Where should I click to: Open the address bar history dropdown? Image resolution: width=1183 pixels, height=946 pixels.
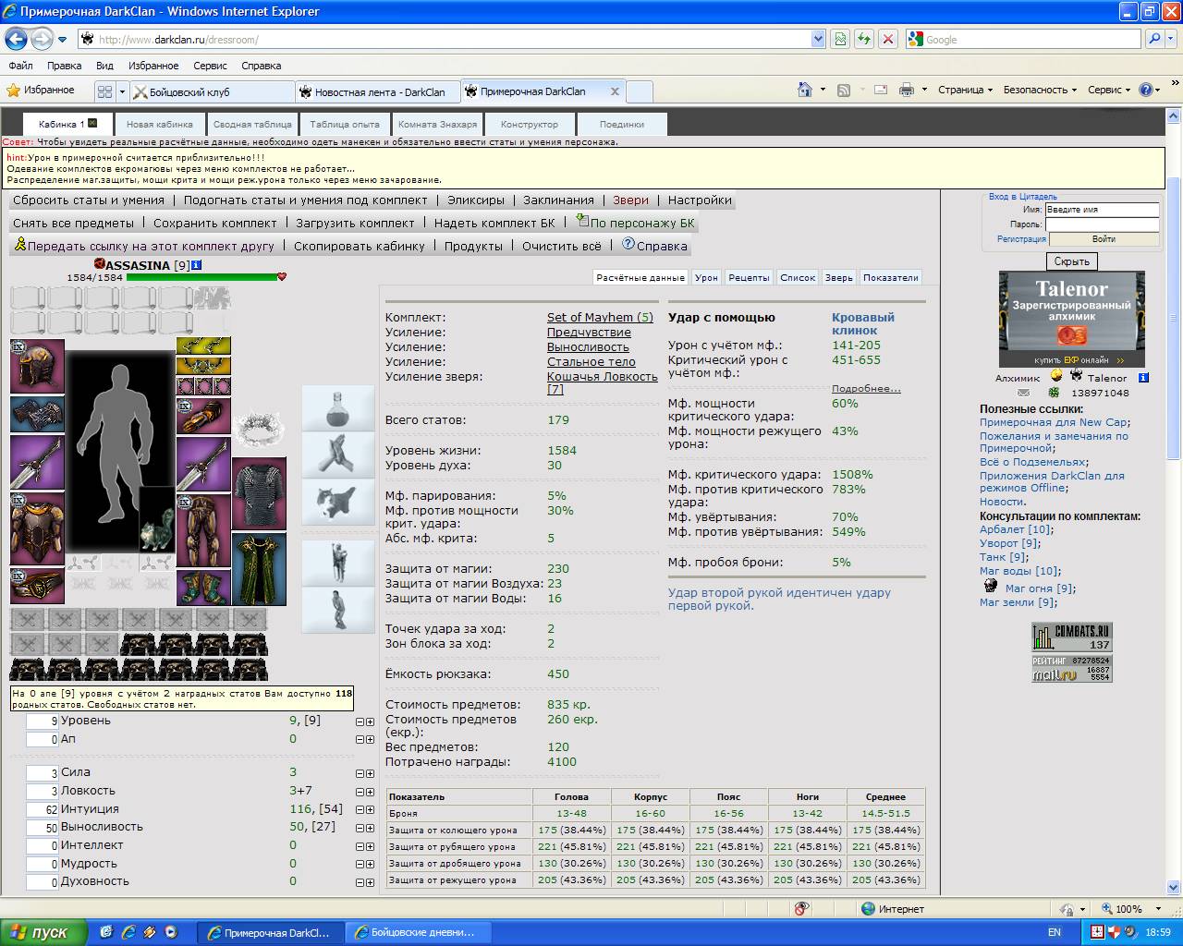(818, 39)
